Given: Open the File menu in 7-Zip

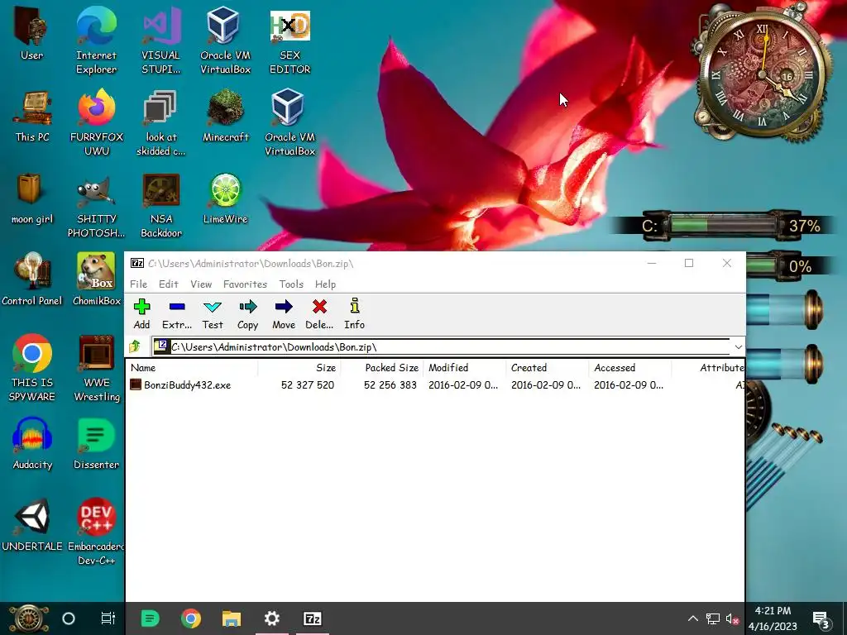Looking at the screenshot, I should pos(138,284).
